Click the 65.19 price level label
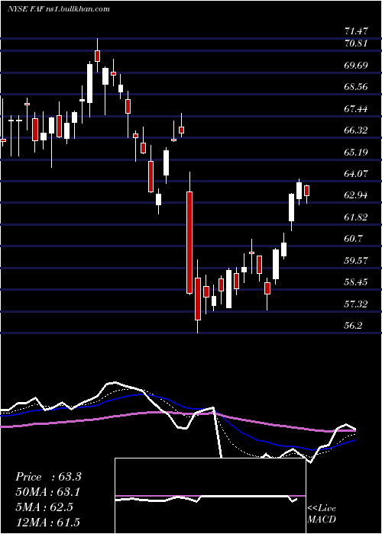 tap(357, 152)
